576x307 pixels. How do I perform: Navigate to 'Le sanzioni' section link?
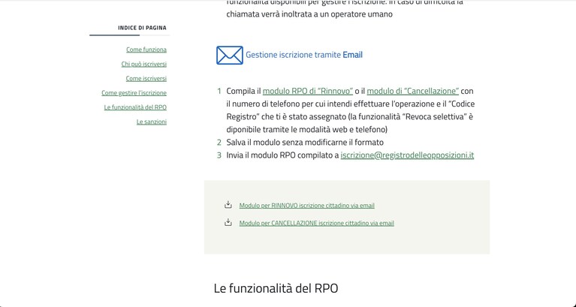pos(152,122)
